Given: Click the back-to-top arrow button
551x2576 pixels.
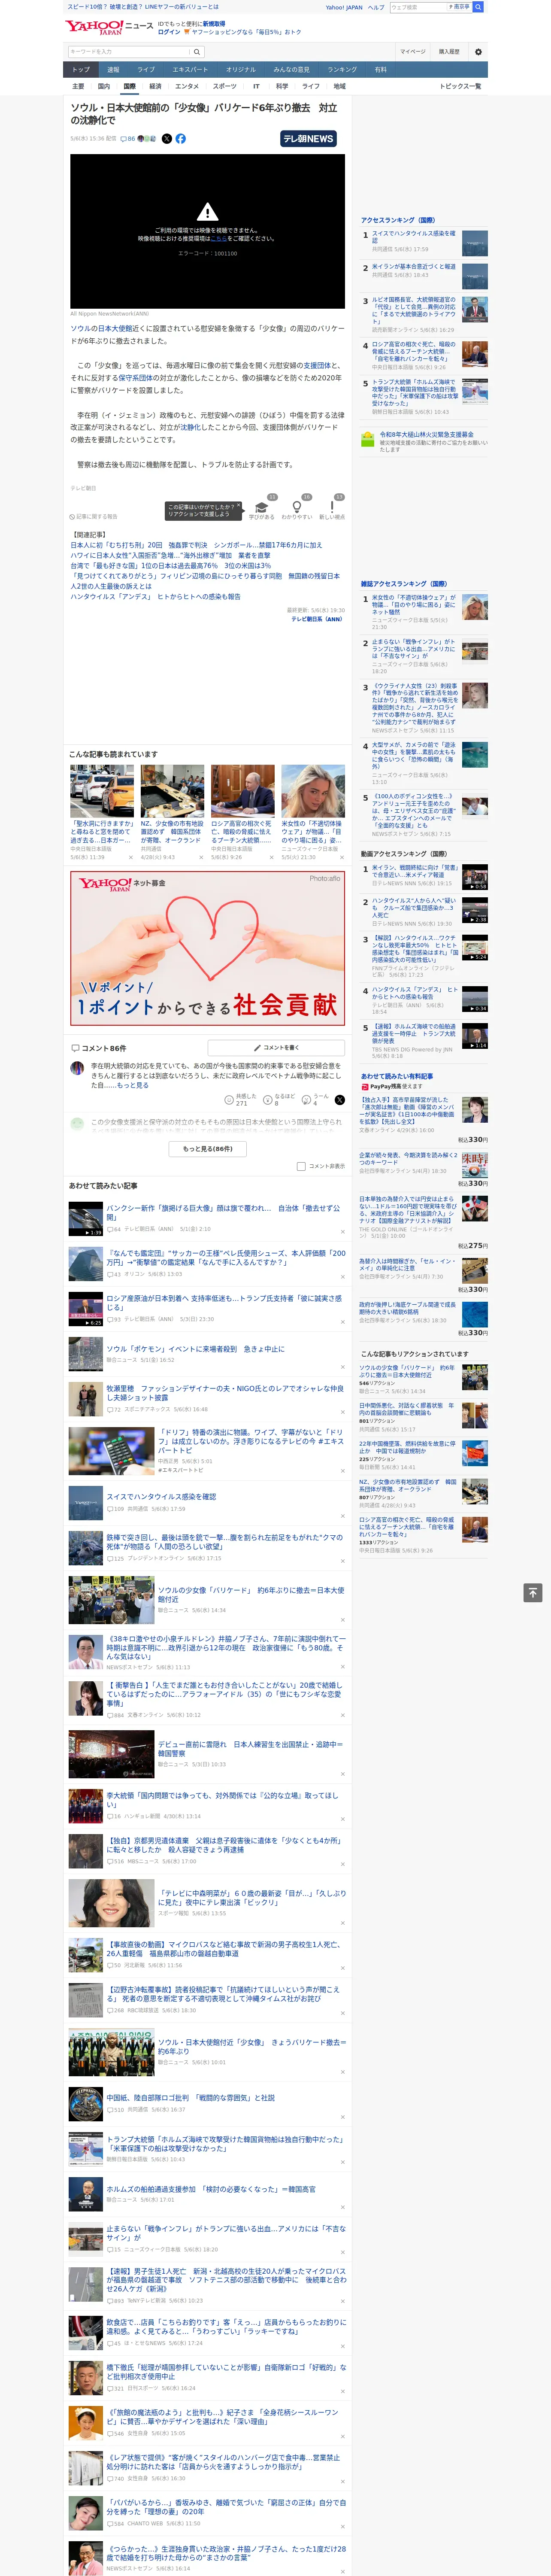Looking at the screenshot, I should [x=533, y=1593].
